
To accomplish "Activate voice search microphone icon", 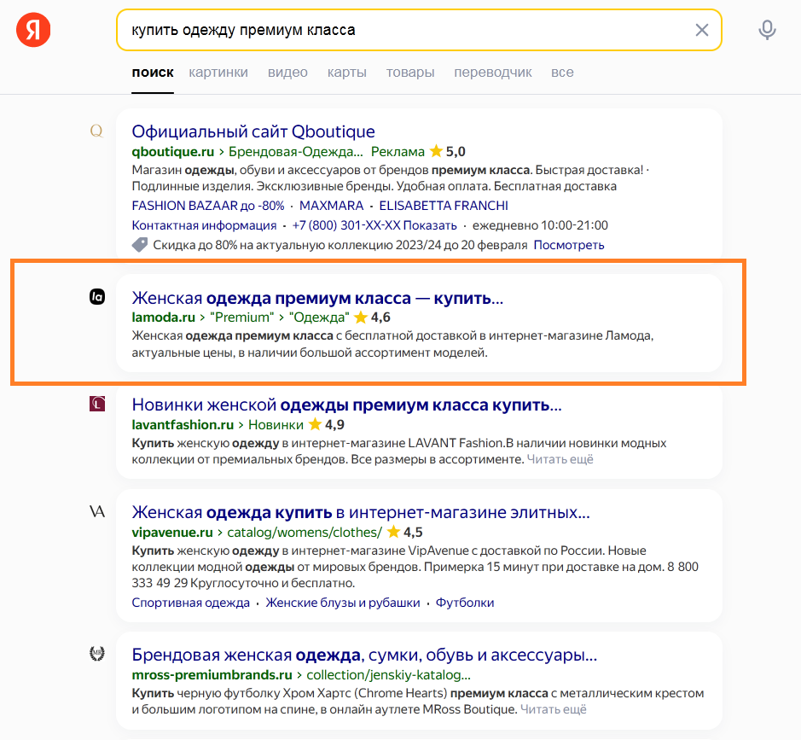I will tap(767, 30).
